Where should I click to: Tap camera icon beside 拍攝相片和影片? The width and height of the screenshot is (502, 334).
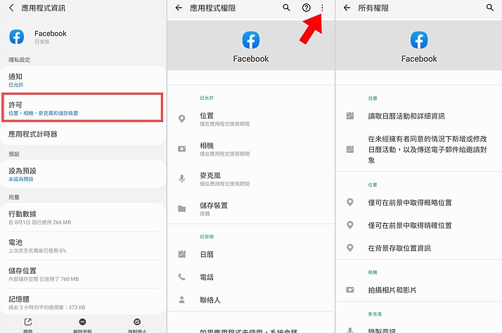[350, 290]
